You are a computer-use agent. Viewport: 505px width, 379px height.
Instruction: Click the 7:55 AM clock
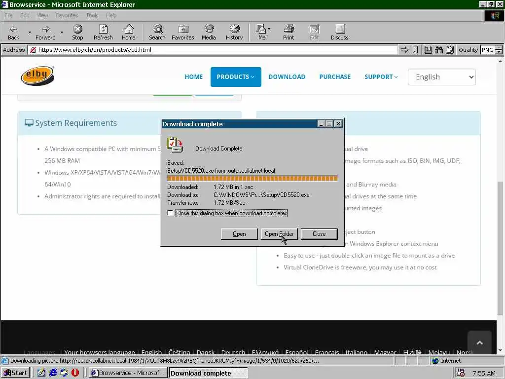(x=484, y=373)
